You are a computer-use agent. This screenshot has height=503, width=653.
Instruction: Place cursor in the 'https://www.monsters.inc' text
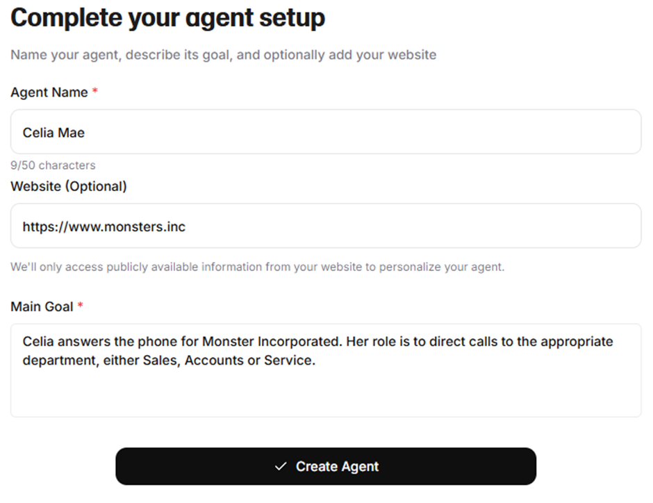pyautogui.click(x=104, y=226)
